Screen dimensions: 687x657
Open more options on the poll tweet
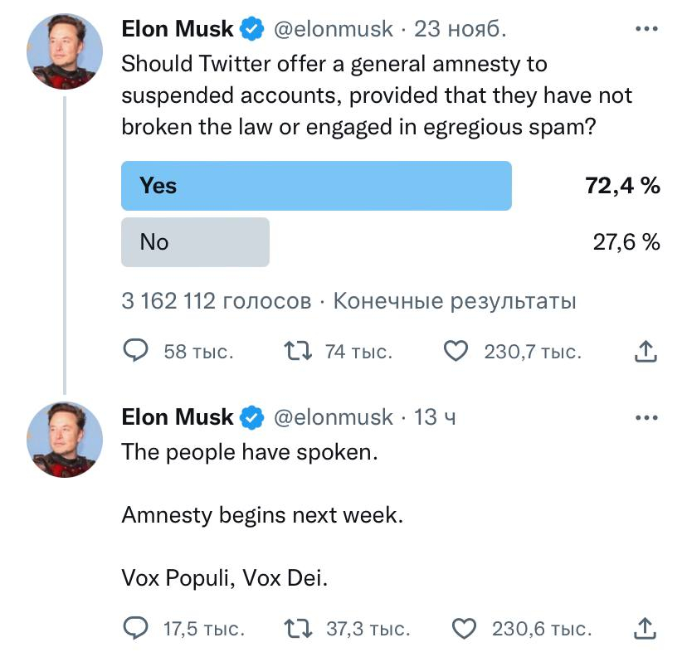646,29
